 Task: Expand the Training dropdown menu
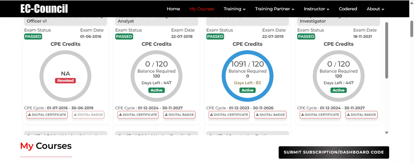(x=234, y=9)
